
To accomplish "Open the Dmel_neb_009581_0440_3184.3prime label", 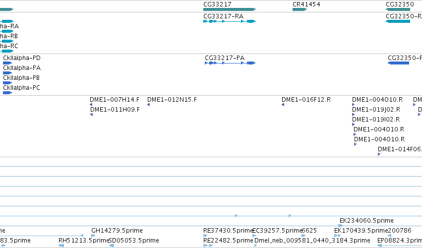I will coord(312,241).
